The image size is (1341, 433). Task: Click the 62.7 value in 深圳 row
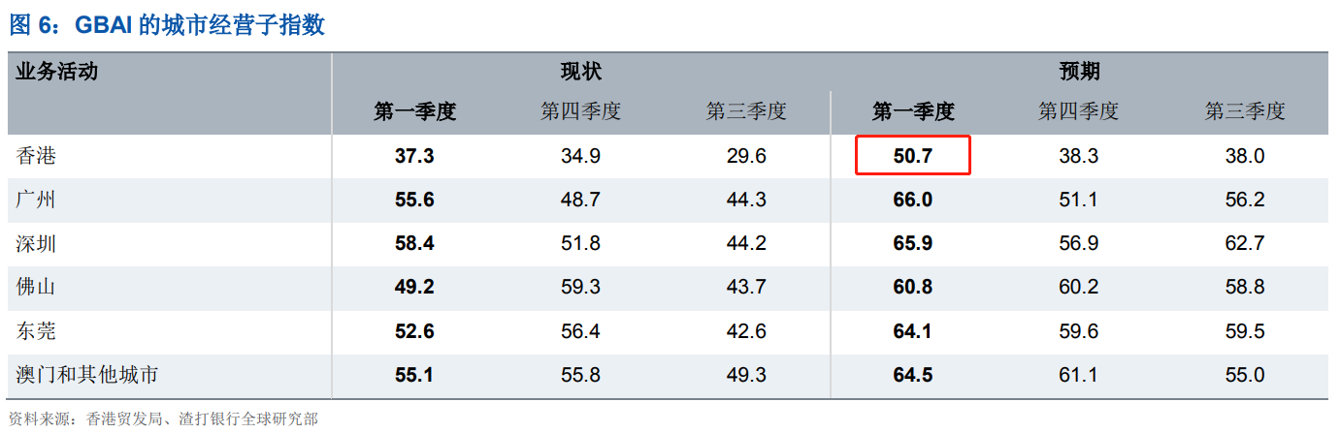1244,243
